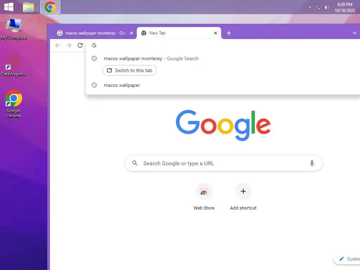Open the Windows Start menu
The image size is (360, 270).
(9, 7)
